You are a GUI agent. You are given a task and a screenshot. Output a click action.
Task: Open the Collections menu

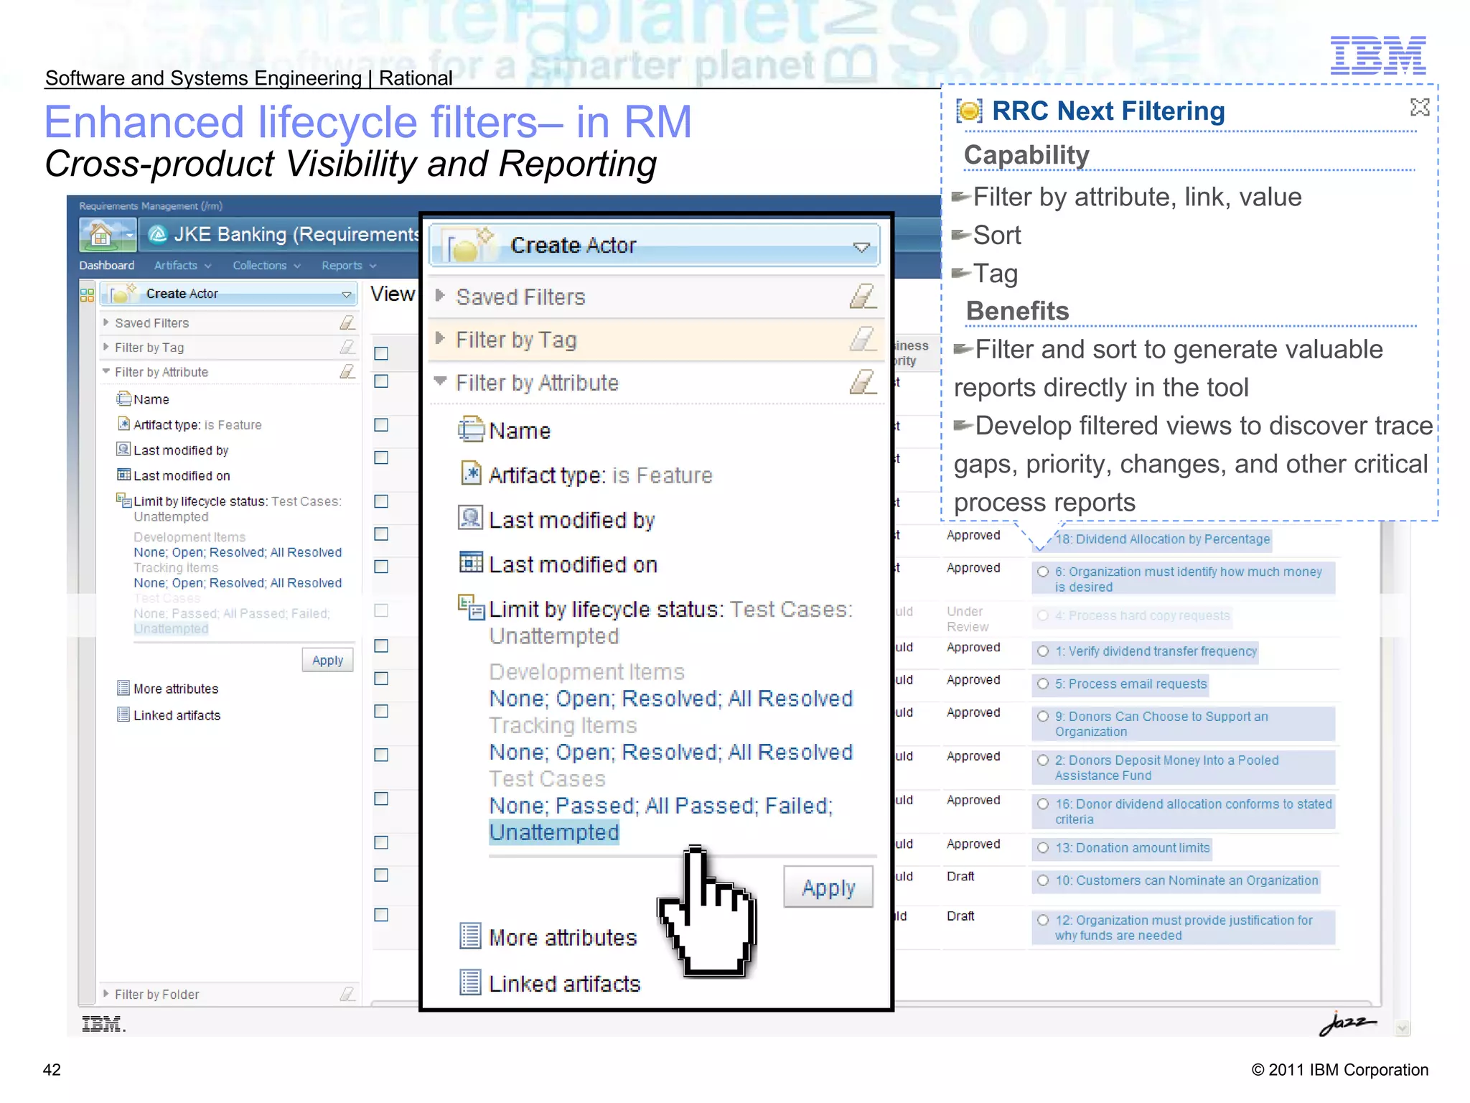(x=266, y=266)
